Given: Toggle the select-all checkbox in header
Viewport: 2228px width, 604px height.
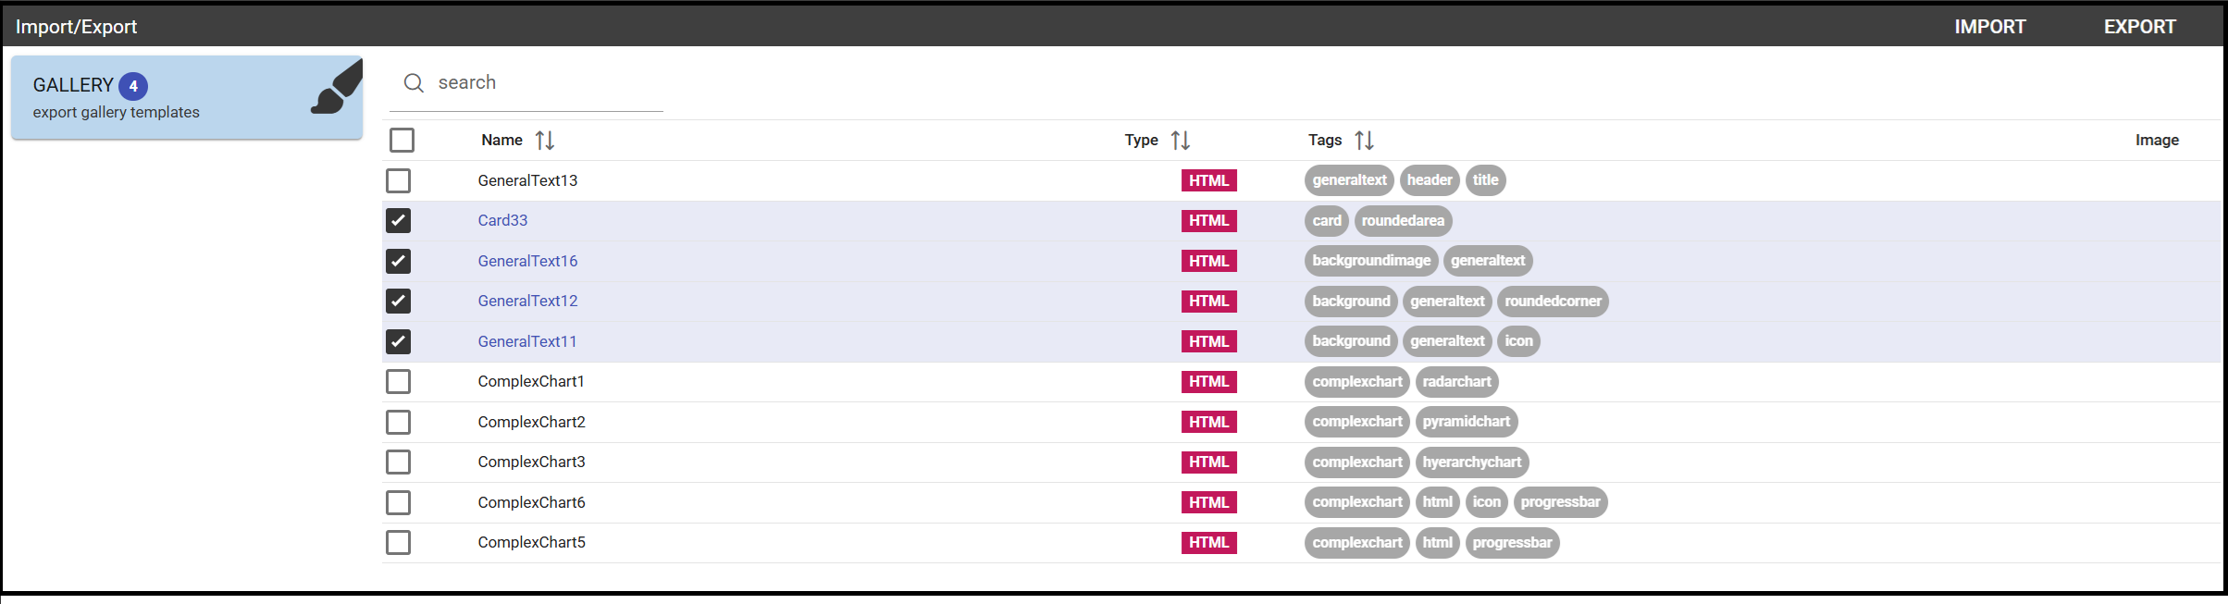Looking at the screenshot, I should 402,141.
